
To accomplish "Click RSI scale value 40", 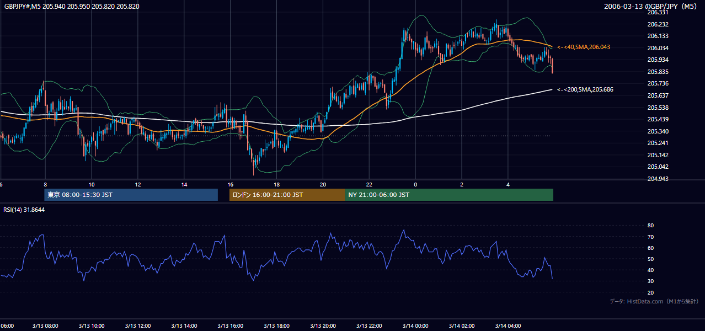I will 650,270.
